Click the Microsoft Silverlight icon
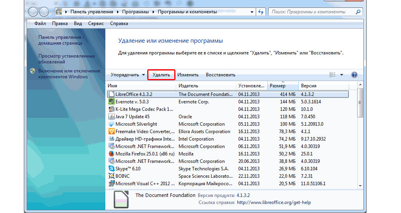Image resolution: width=401 pixels, height=213 pixels. point(112,124)
